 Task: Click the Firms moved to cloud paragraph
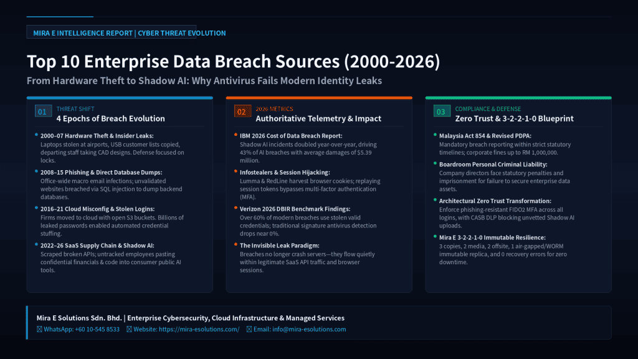[112, 226]
